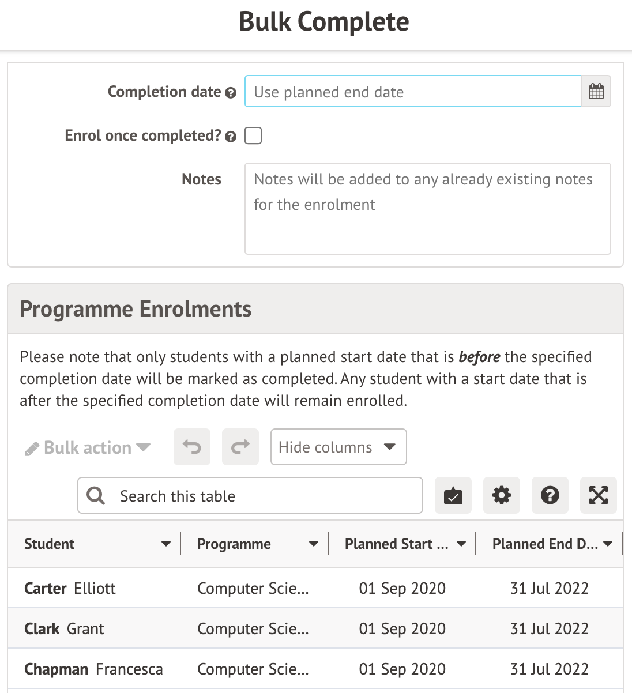Open the Student column sort menu
Screen dimensions: 632x693
(166, 544)
